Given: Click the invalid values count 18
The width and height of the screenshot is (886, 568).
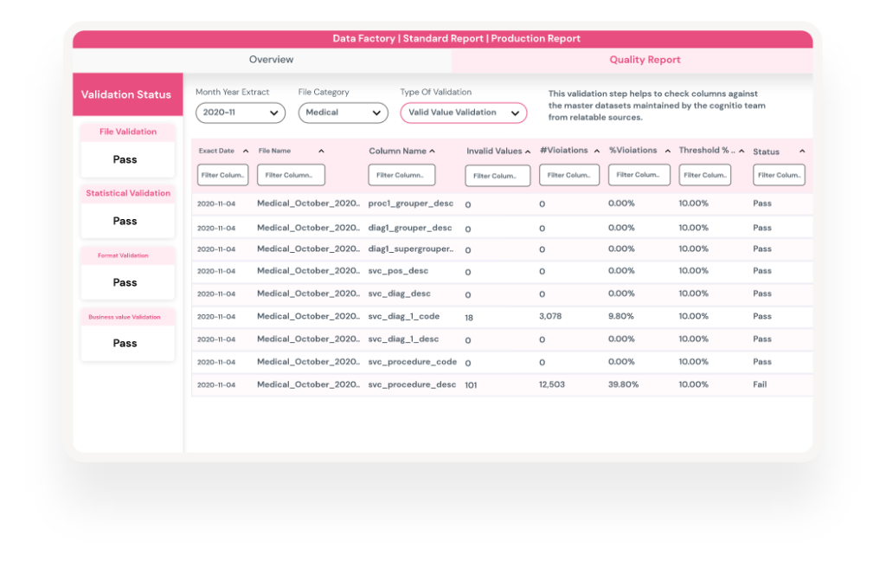Looking at the screenshot, I should [x=469, y=318].
